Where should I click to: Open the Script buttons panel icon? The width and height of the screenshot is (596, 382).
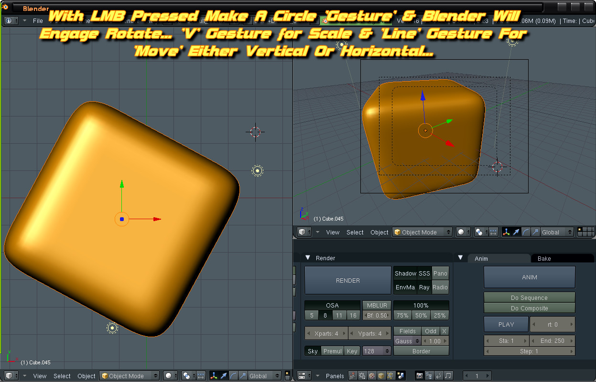[x=362, y=376]
